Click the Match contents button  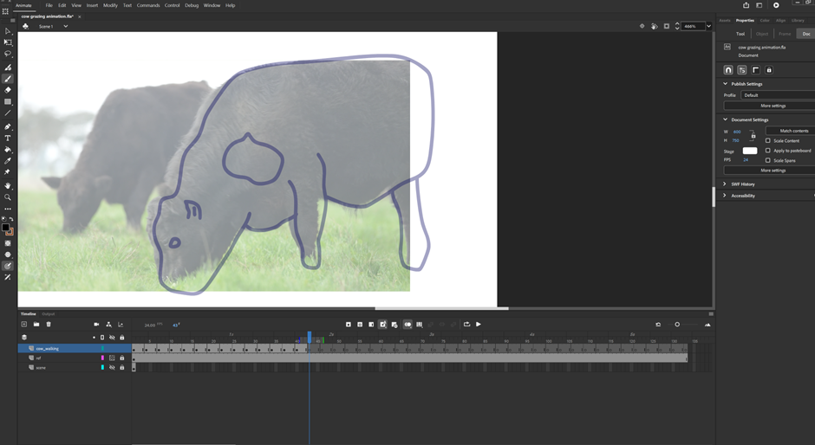[x=793, y=131]
